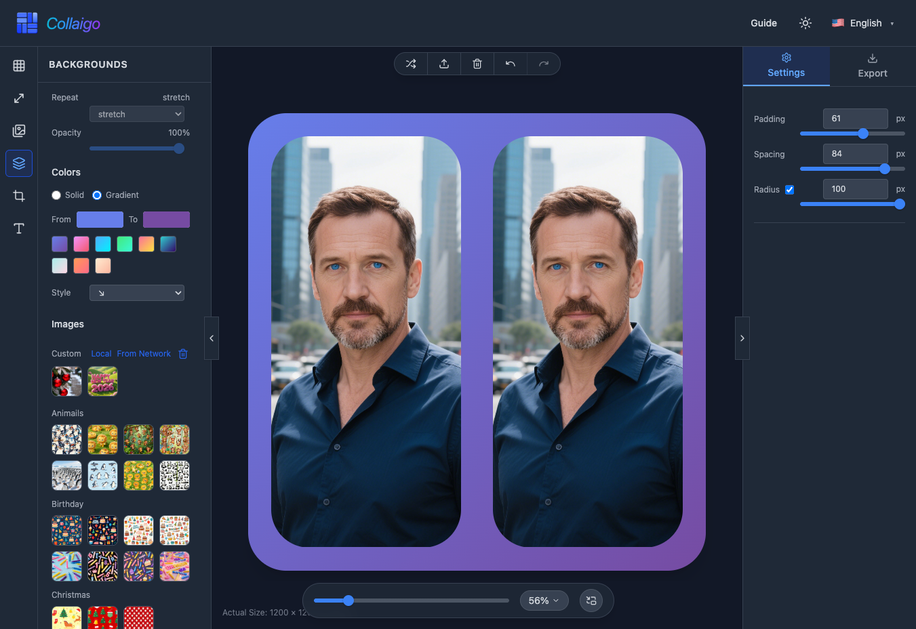Click the Collaigo logo
The width and height of the screenshot is (916, 629).
tap(58, 23)
